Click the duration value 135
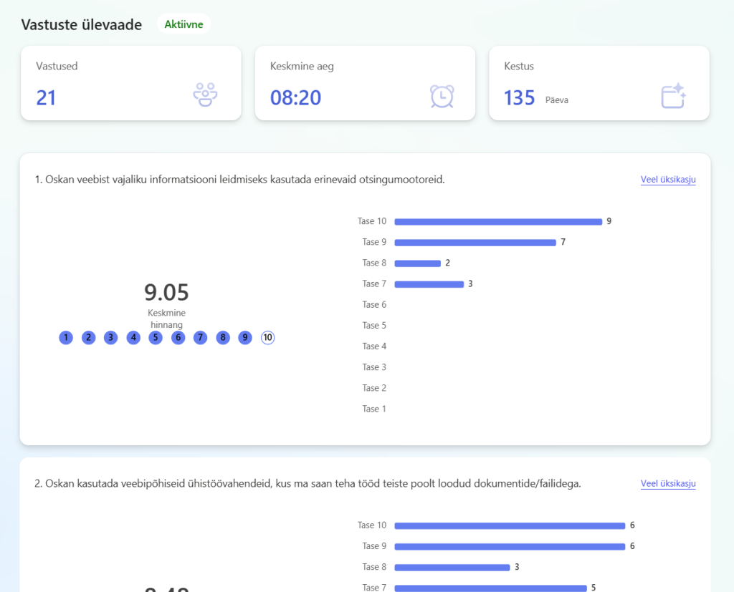Image resolution: width=734 pixels, height=592 pixels. (519, 97)
